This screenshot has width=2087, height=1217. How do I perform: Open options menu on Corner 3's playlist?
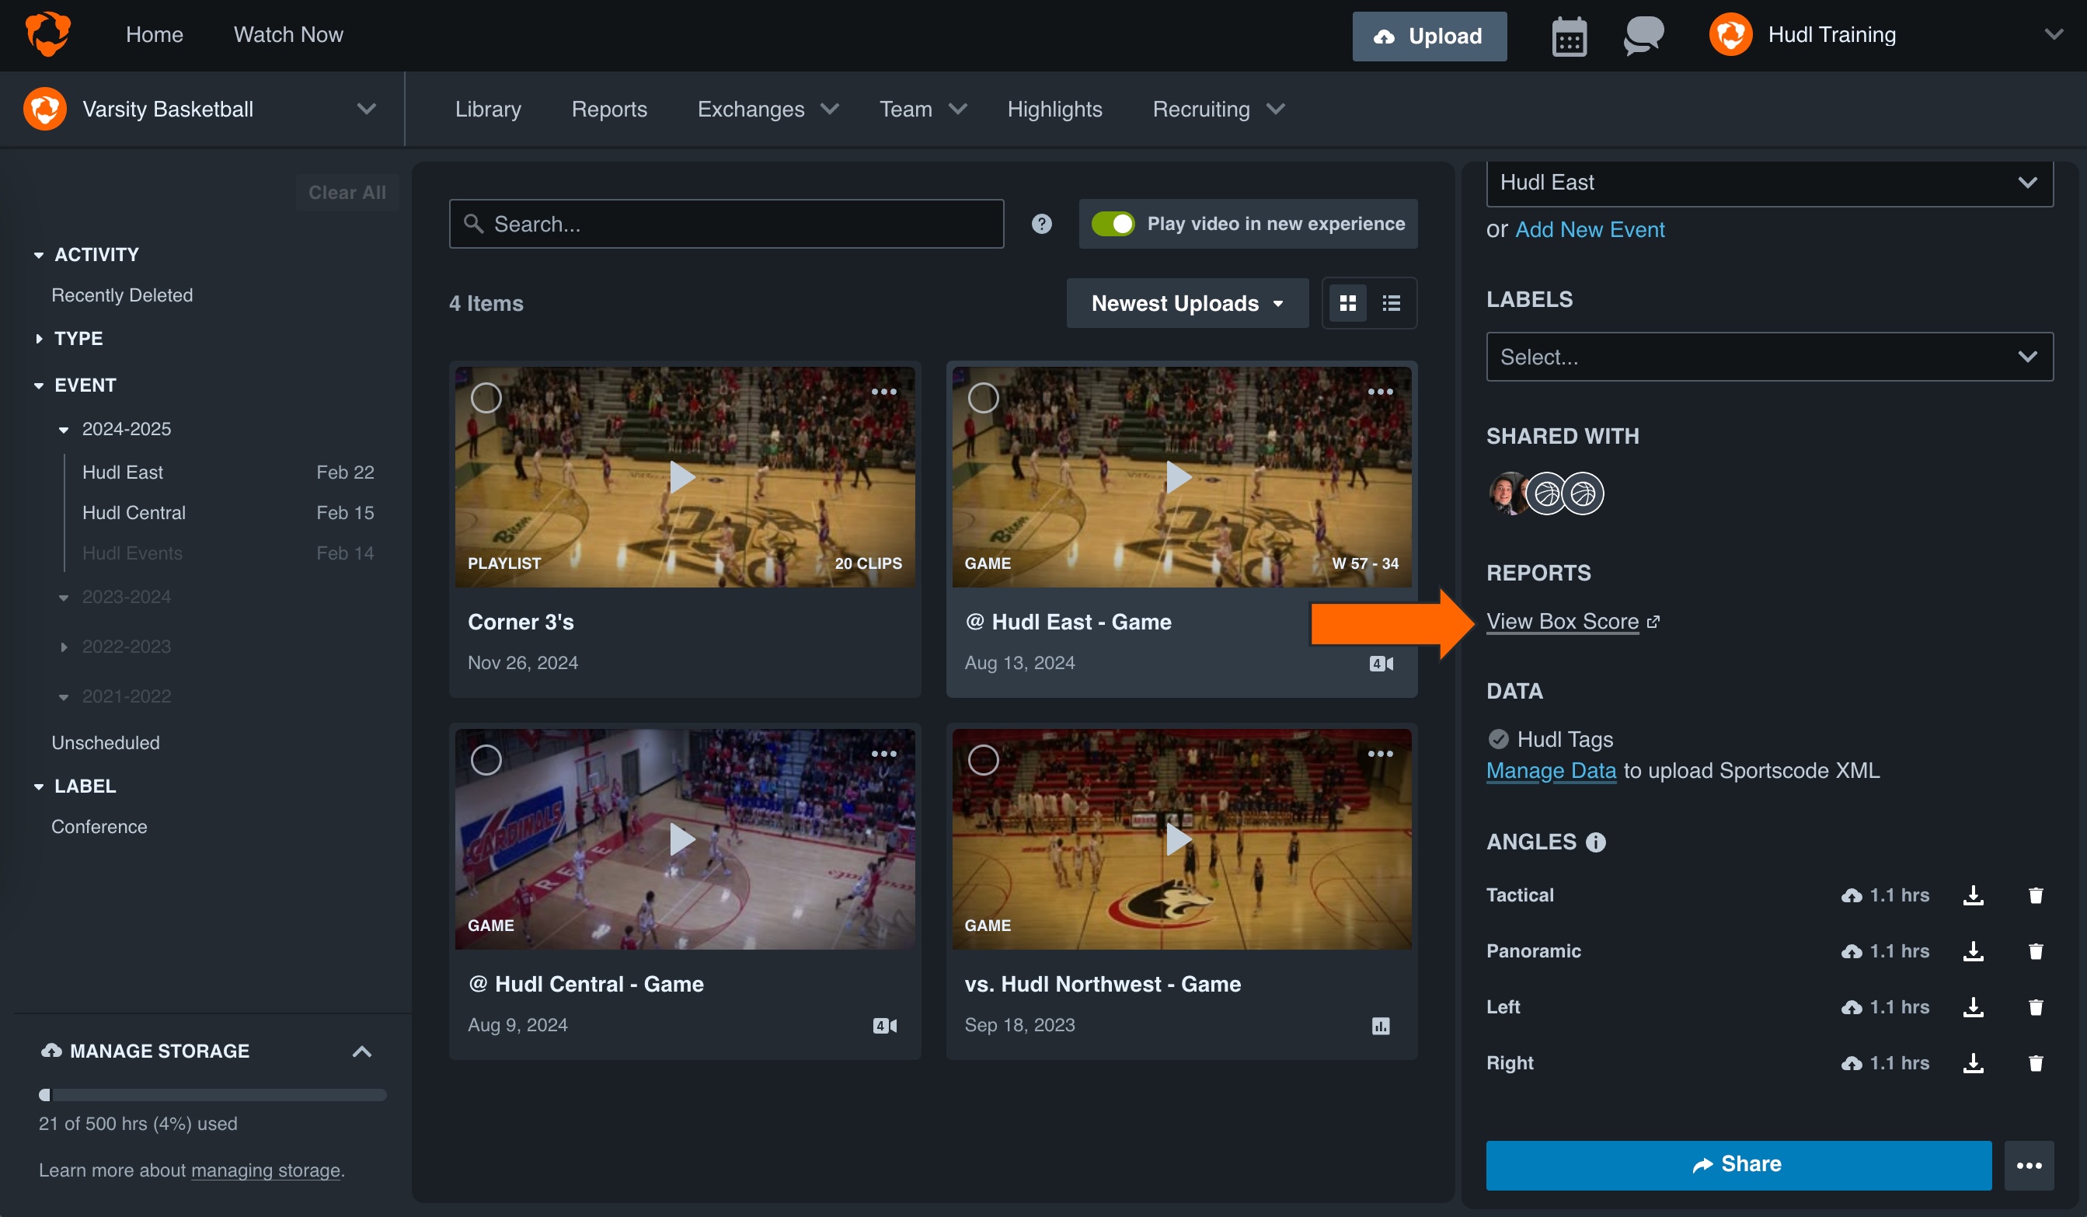click(884, 392)
